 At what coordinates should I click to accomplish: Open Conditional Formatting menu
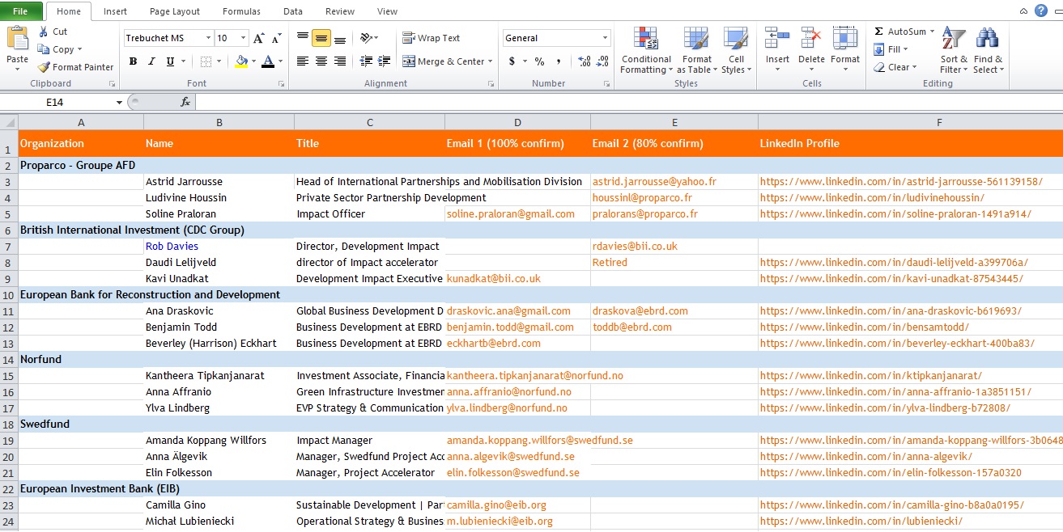(646, 50)
